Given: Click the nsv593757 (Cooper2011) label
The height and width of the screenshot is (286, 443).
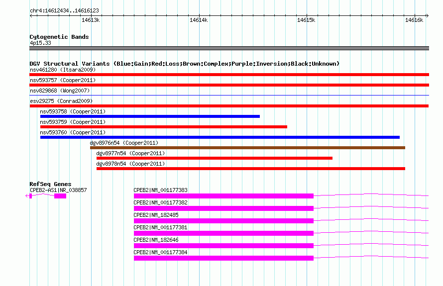Looking at the screenshot, I should 63,80.
